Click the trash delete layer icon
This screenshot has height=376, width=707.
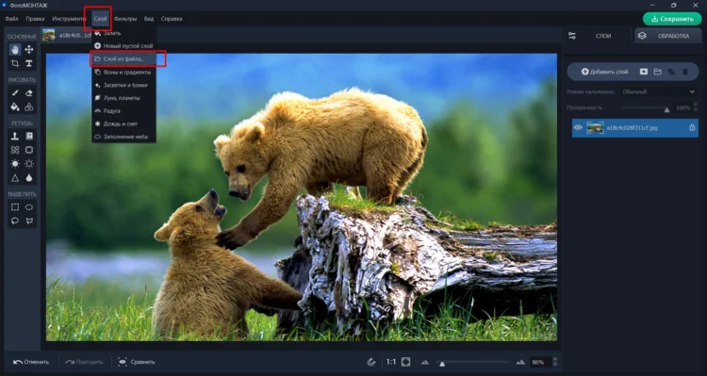(x=685, y=72)
